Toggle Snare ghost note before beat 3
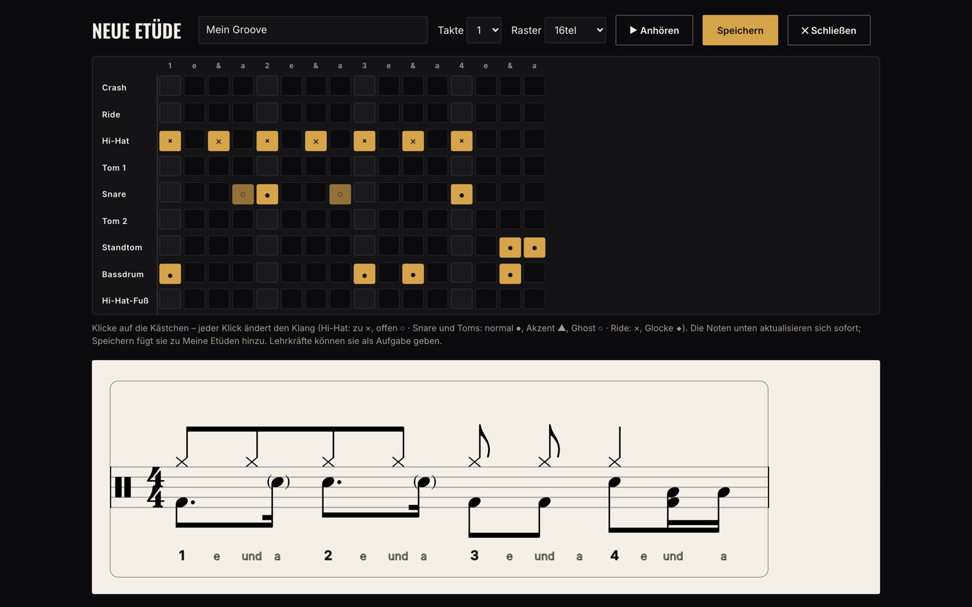Image resolution: width=972 pixels, height=607 pixels. pyautogui.click(x=340, y=194)
